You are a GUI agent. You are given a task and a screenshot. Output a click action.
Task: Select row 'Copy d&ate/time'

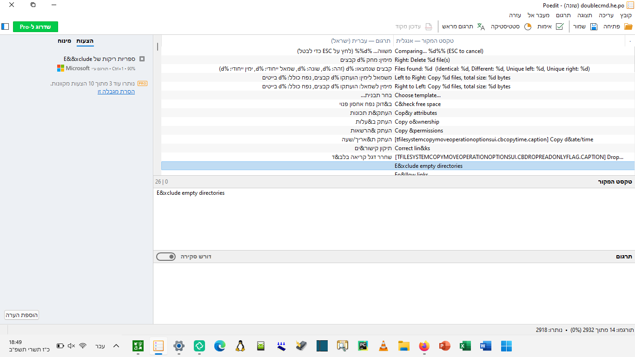[x=398, y=139]
